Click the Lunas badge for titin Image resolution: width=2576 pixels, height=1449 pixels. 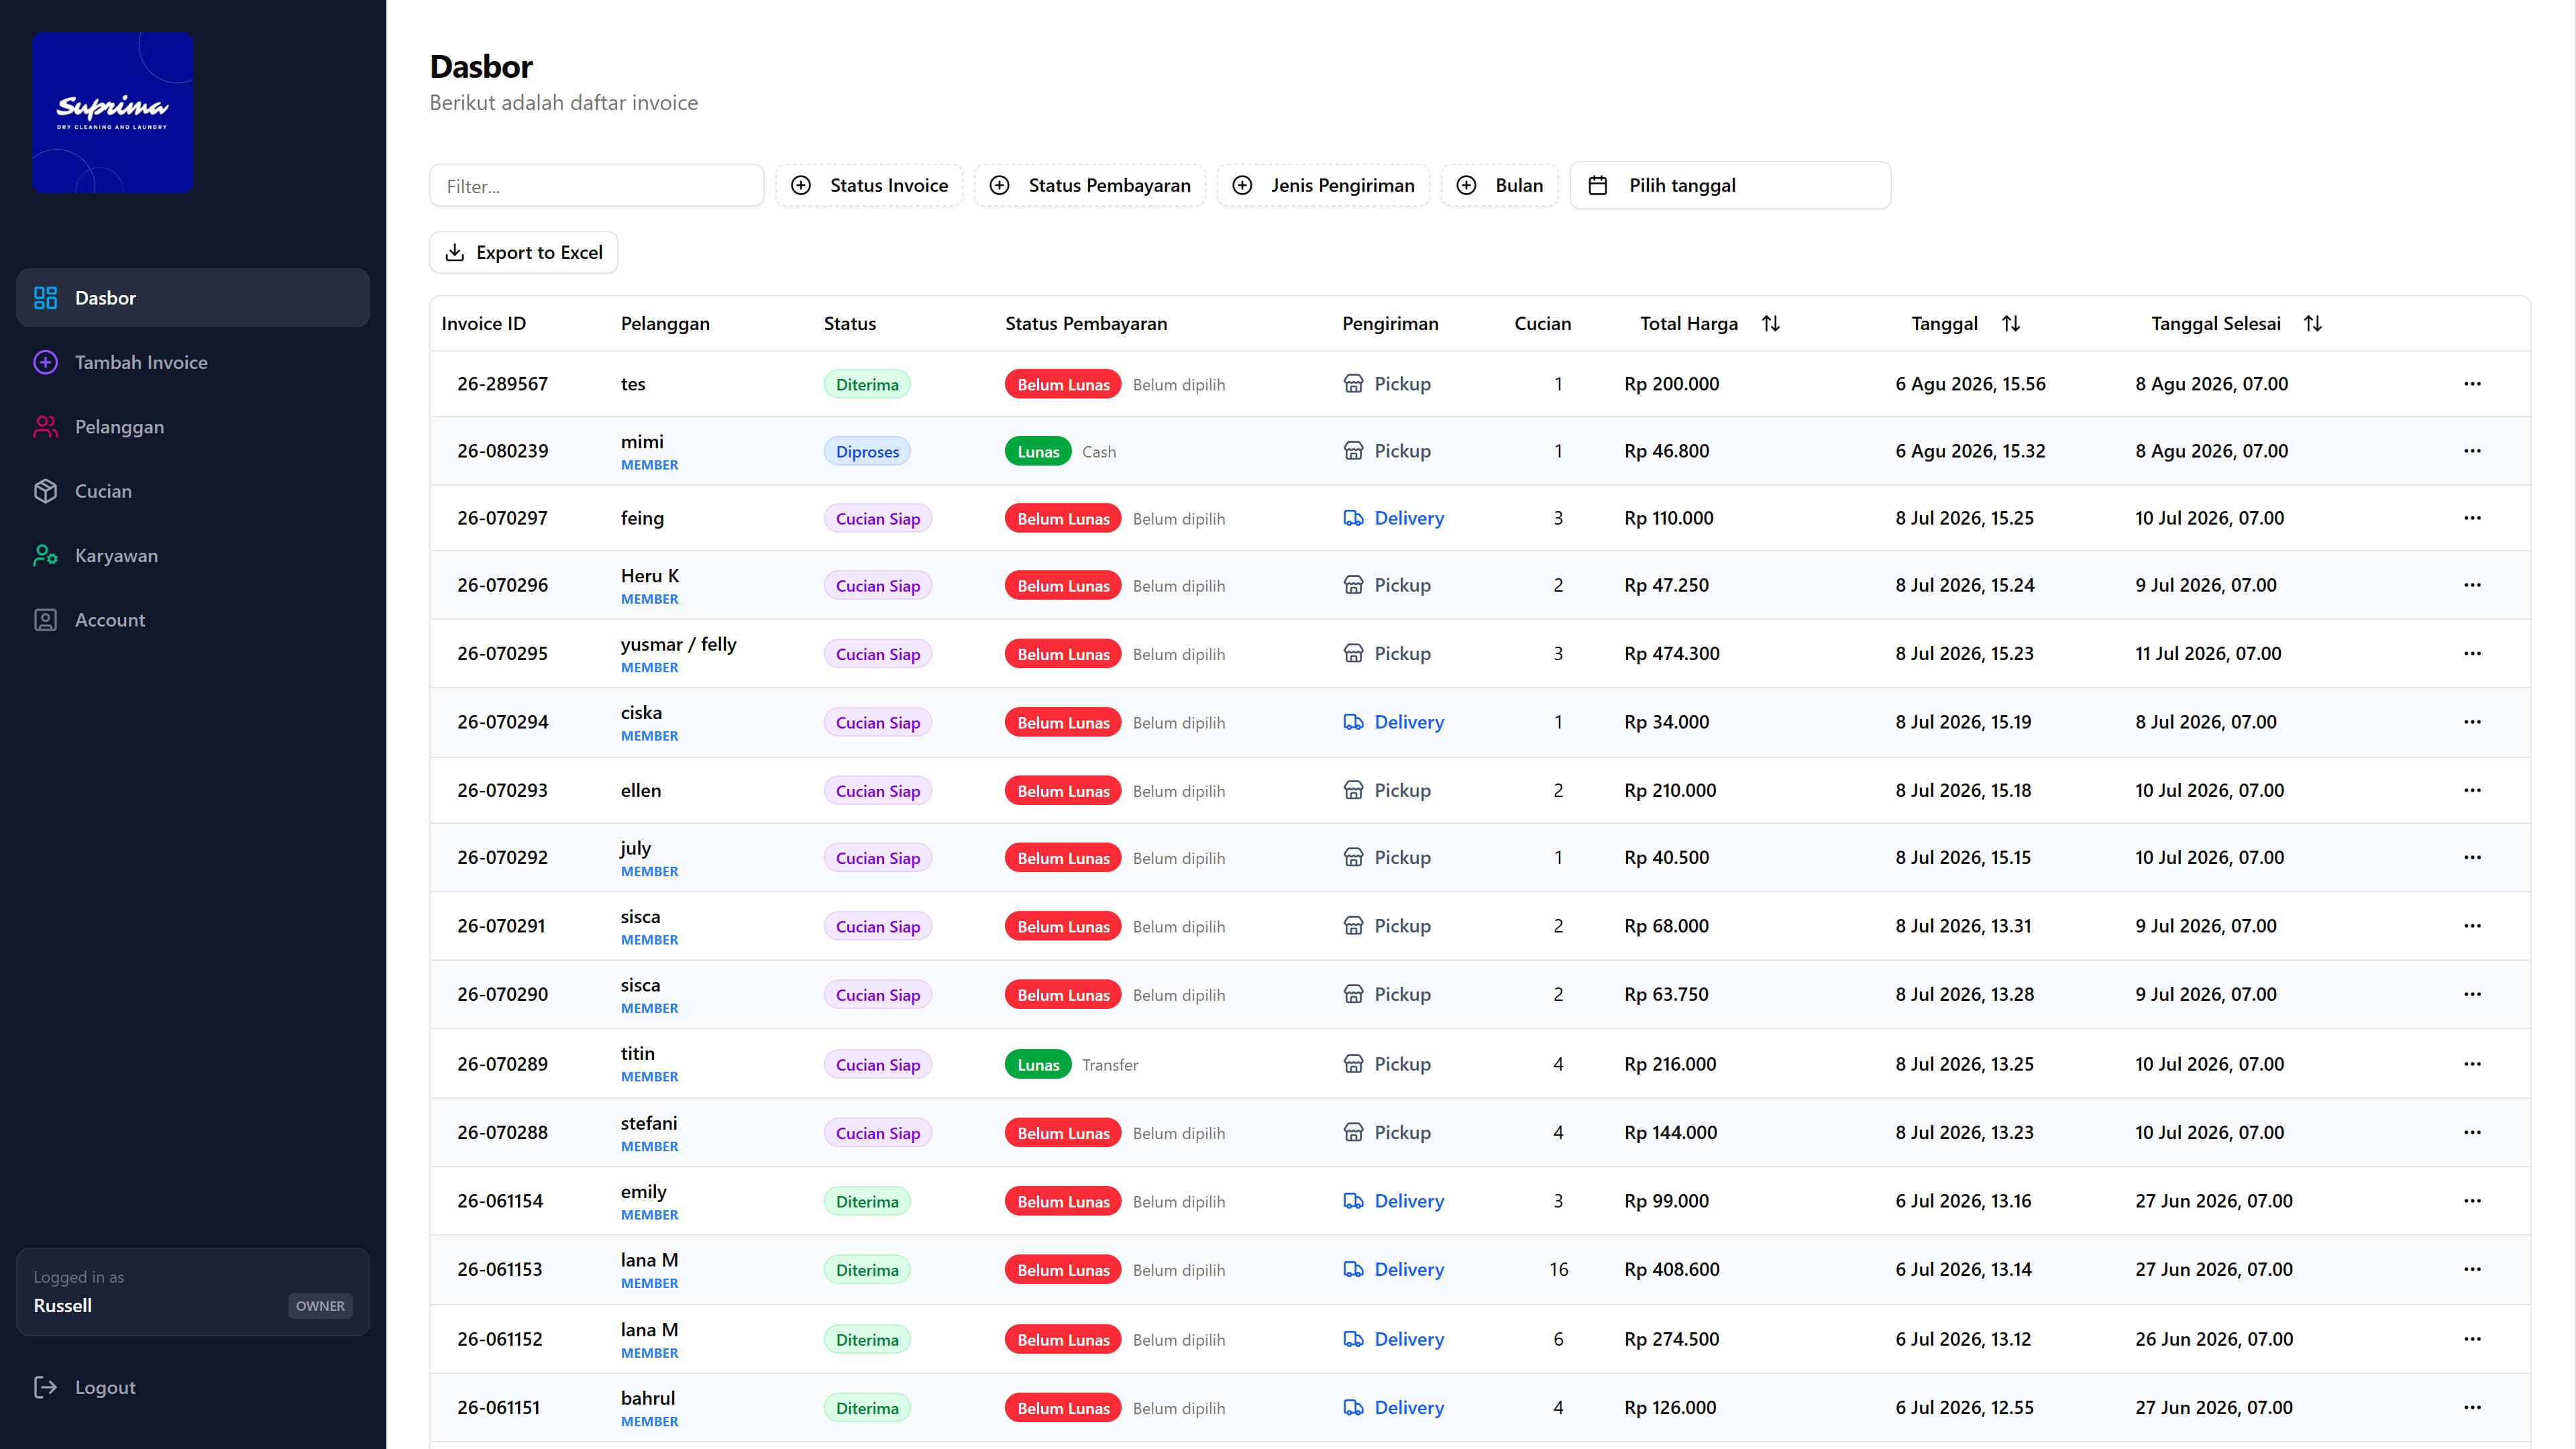pos(1038,1065)
